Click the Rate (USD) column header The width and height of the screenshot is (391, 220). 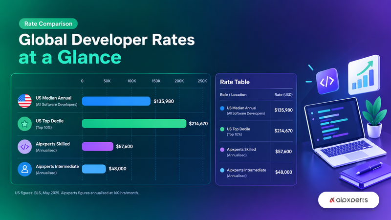tap(283, 95)
